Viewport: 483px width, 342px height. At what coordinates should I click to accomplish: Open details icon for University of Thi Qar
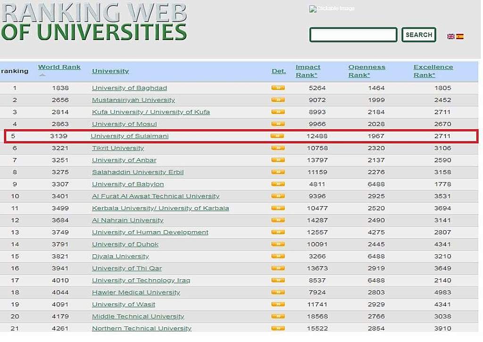coord(278,268)
